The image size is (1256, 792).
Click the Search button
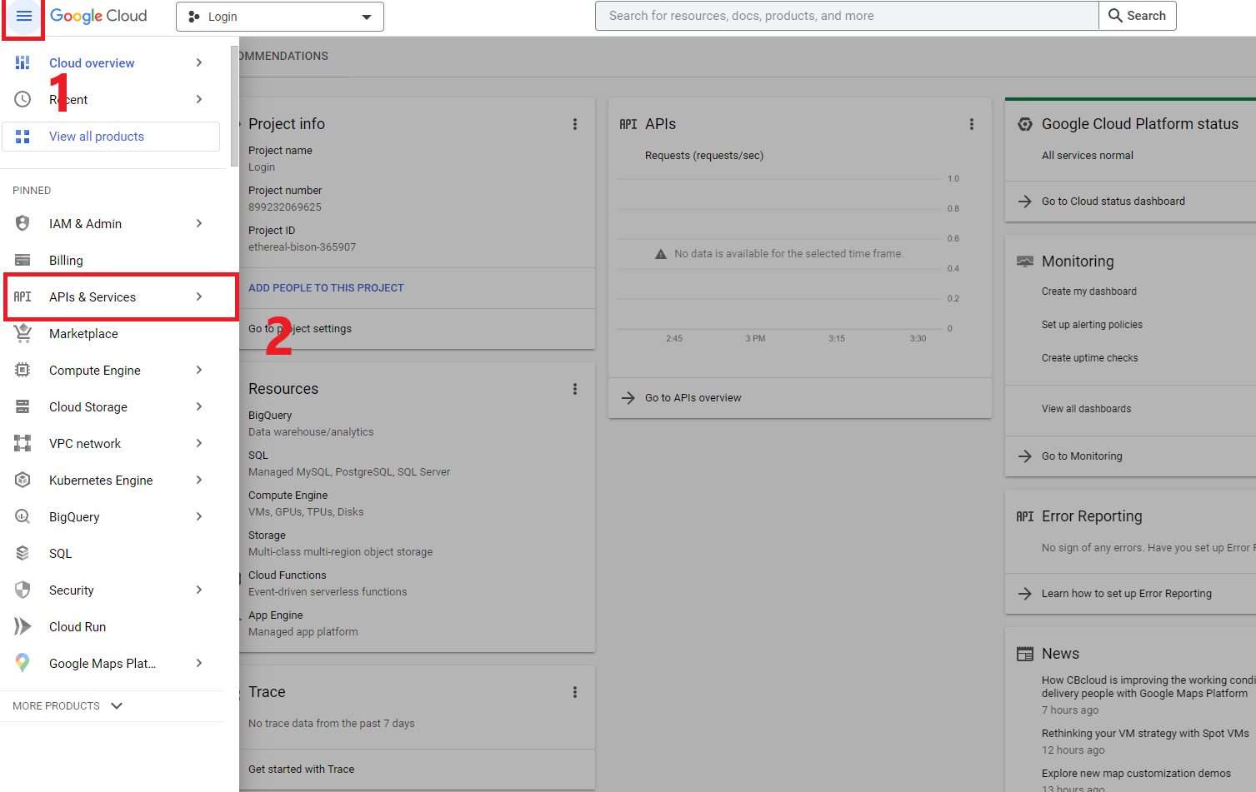coord(1138,16)
